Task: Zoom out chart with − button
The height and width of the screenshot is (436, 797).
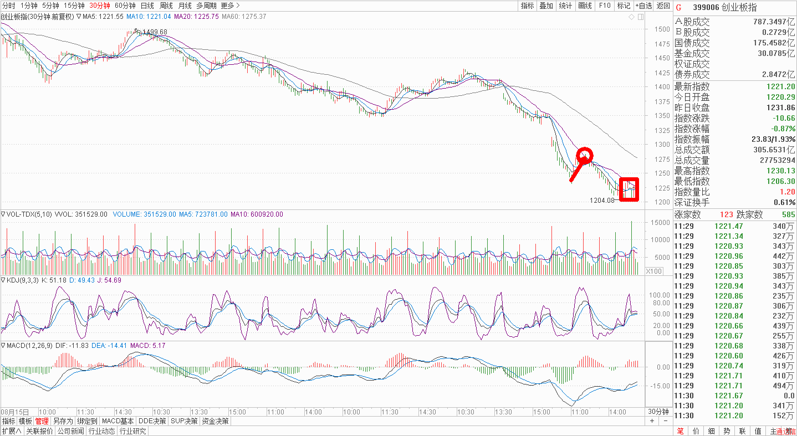Action: click(x=665, y=421)
